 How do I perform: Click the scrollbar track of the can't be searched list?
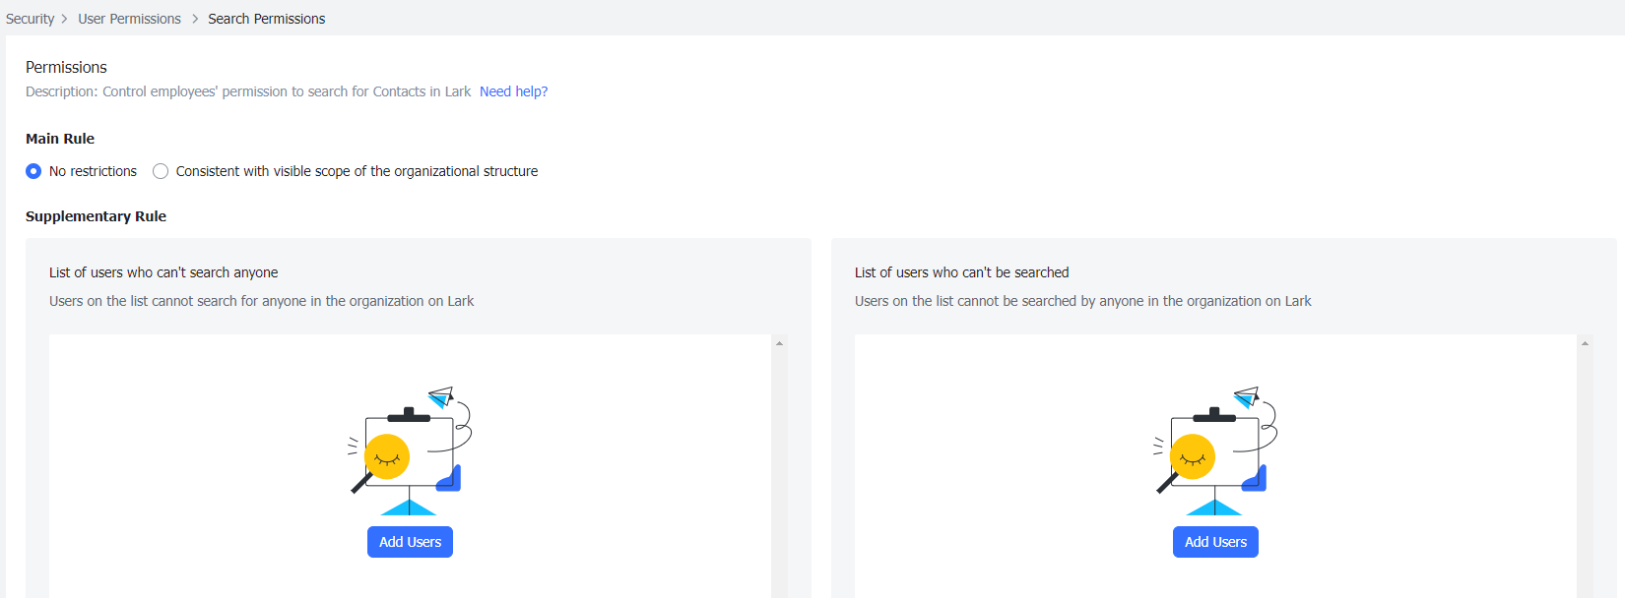point(1585,462)
